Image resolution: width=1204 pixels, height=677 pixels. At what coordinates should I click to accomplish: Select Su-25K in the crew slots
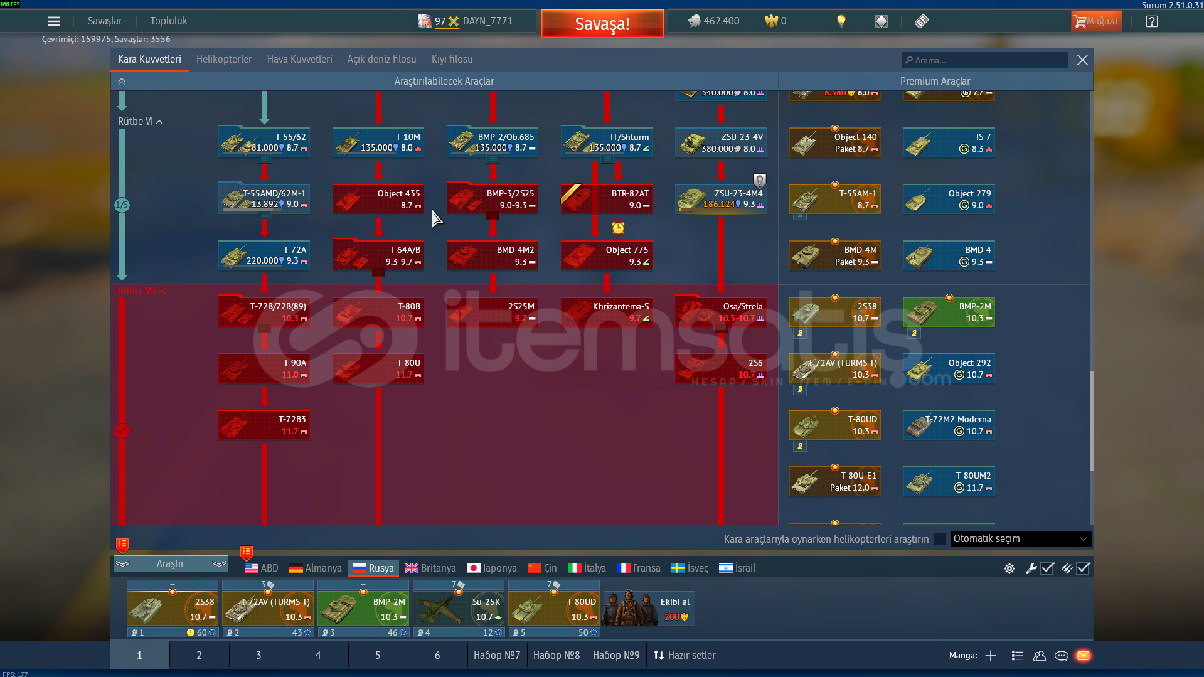pos(459,609)
